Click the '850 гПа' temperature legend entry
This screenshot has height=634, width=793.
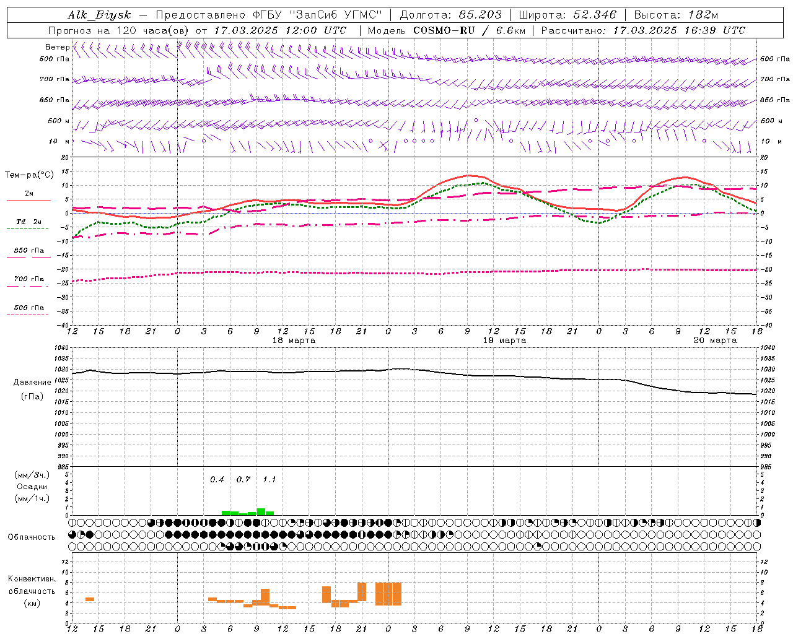28,251
